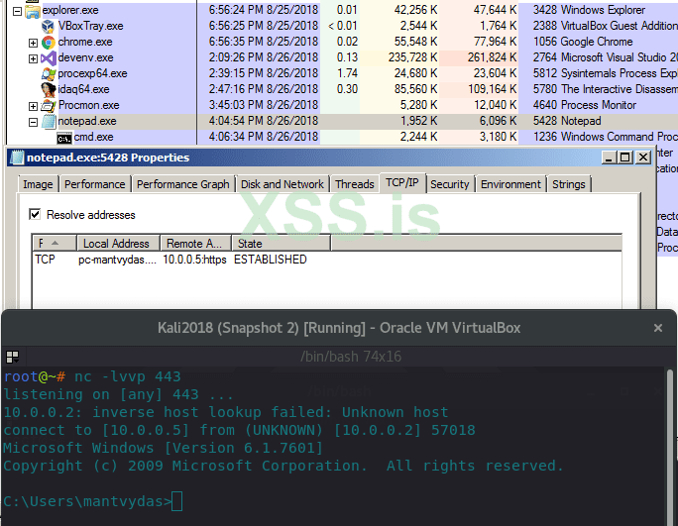Minimize the notepad.exe Properties window
Screen dimensions: 678x526
[609, 158]
